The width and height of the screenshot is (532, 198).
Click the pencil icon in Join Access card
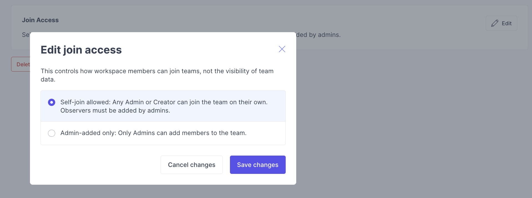tap(495, 23)
